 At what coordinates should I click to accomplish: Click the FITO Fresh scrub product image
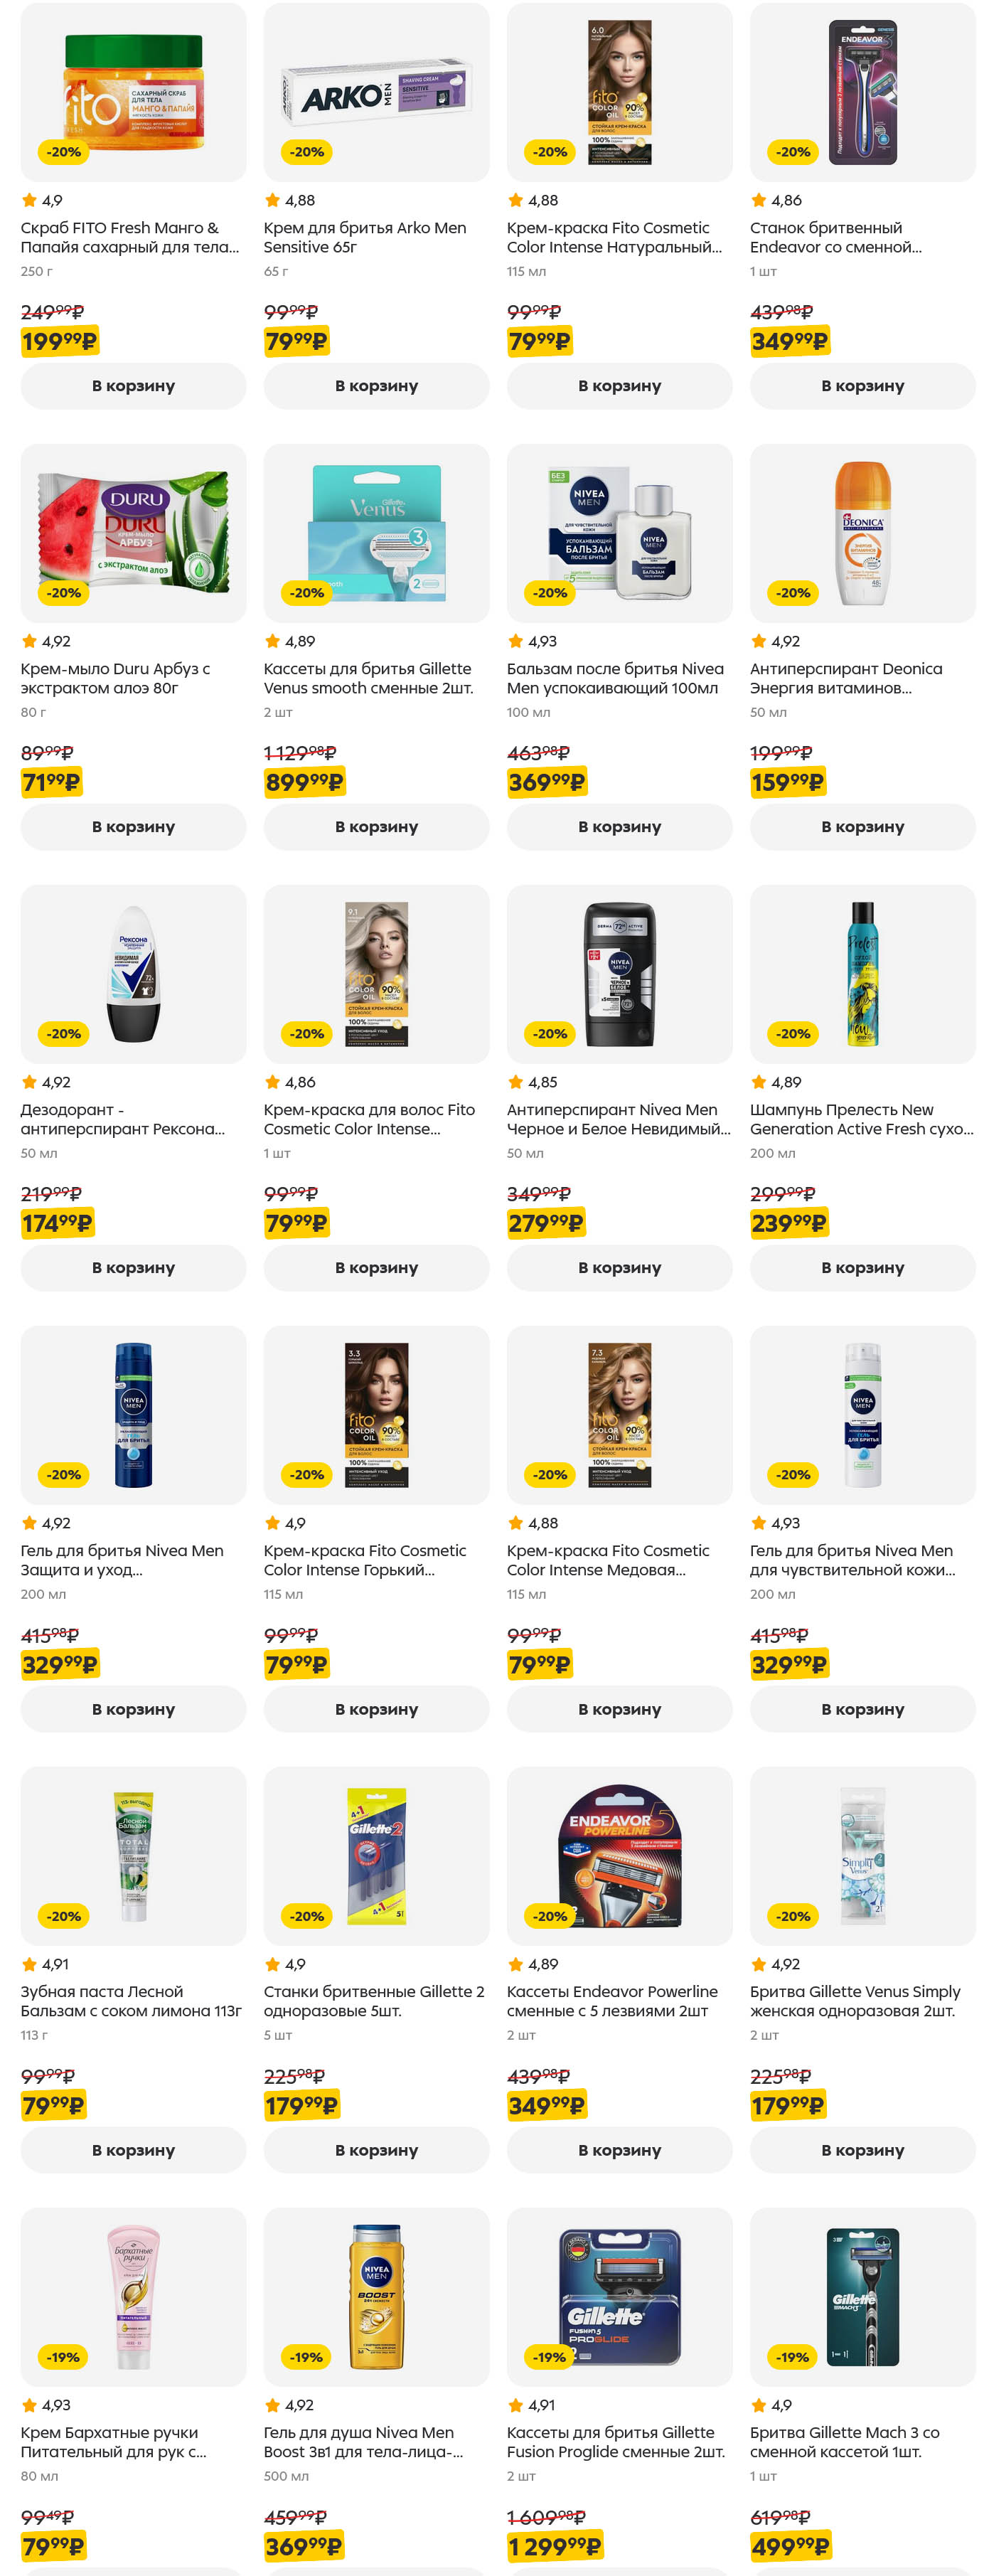point(133,92)
